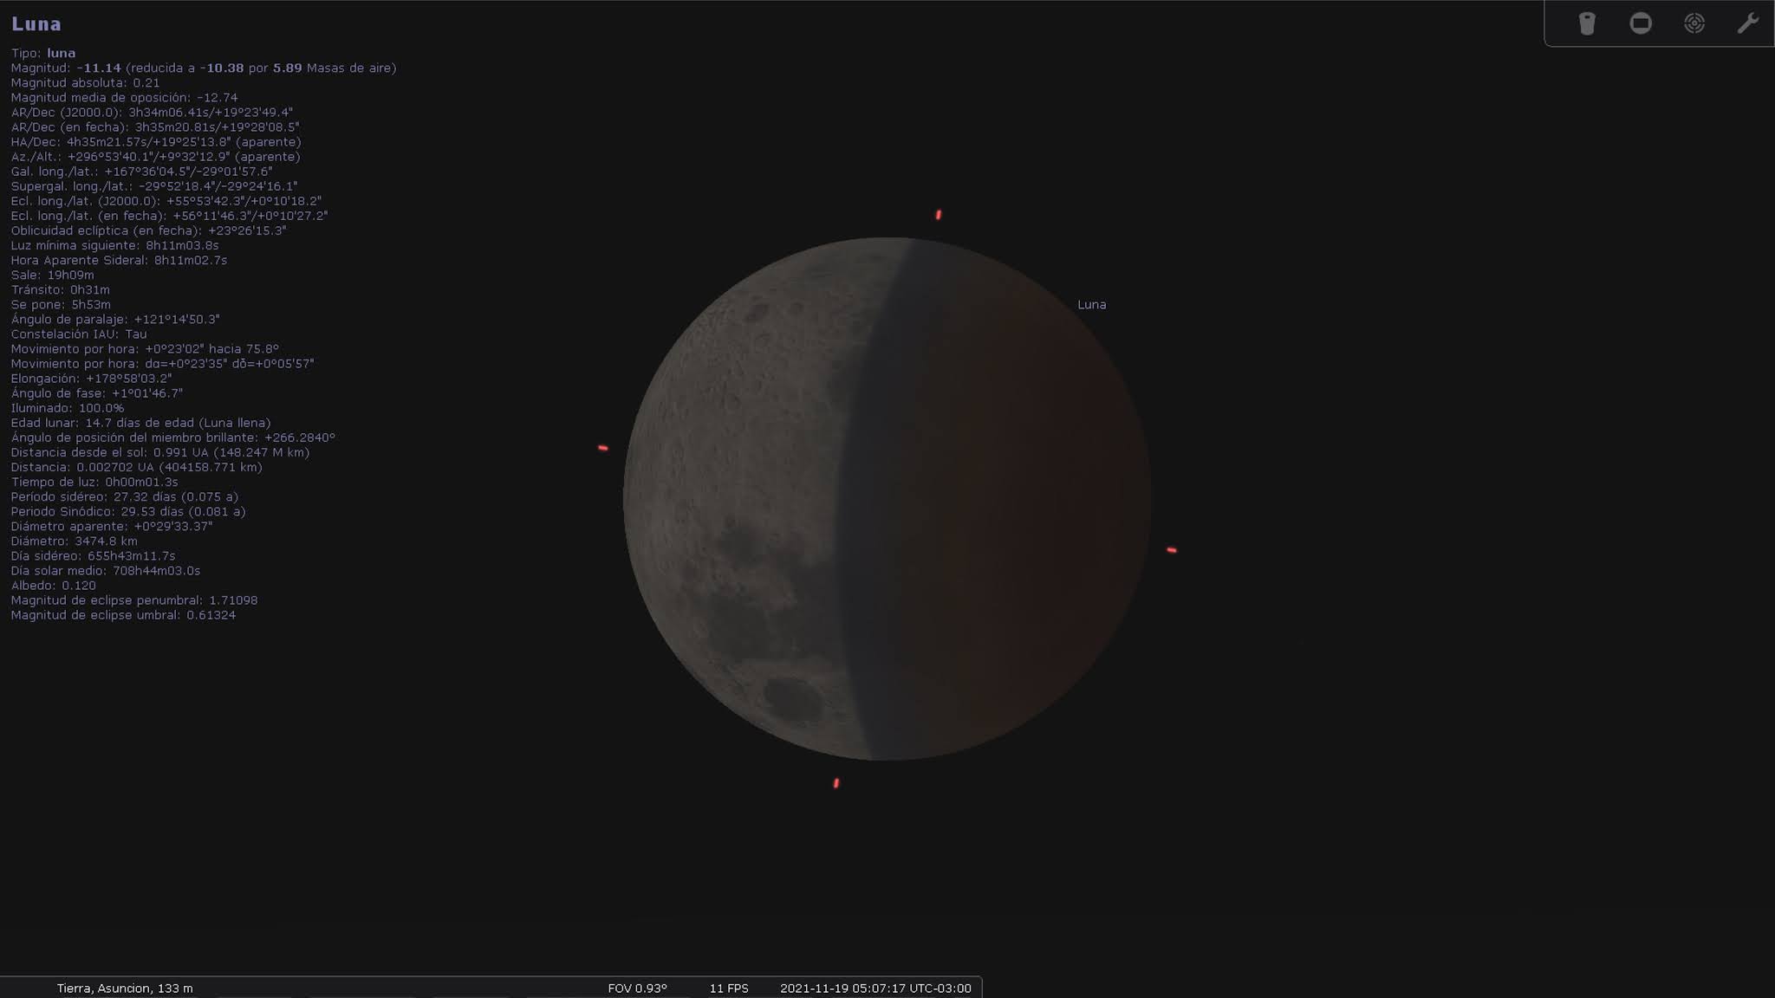The height and width of the screenshot is (998, 1775).
Task: Click the red selection marker right of the Moon
Action: click(1172, 550)
